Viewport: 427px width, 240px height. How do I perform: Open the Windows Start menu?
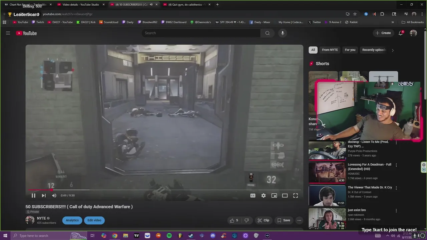pos(5,236)
